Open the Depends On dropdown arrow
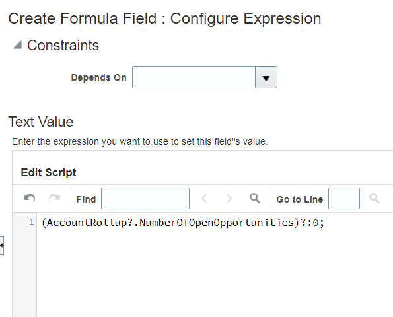The width and height of the screenshot is (393, 317). click(x=266, y=77)
